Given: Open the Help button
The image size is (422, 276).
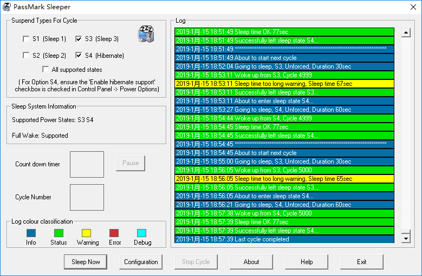Looking at the screenshot, I should tap(307, 262).
